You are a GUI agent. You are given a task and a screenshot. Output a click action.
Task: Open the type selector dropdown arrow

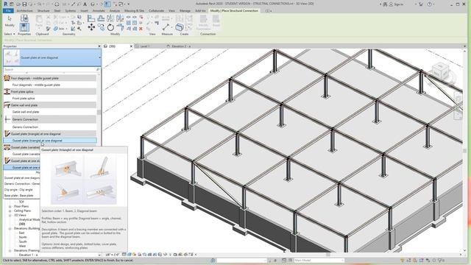coord(99,57)
